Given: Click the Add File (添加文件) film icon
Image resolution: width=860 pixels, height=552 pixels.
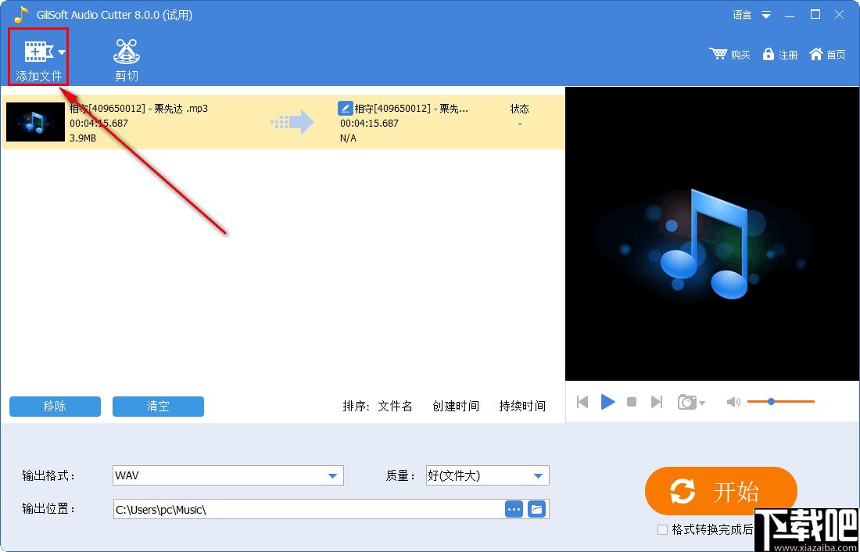Looking at the screenshot, I should [x=38, y=52].
